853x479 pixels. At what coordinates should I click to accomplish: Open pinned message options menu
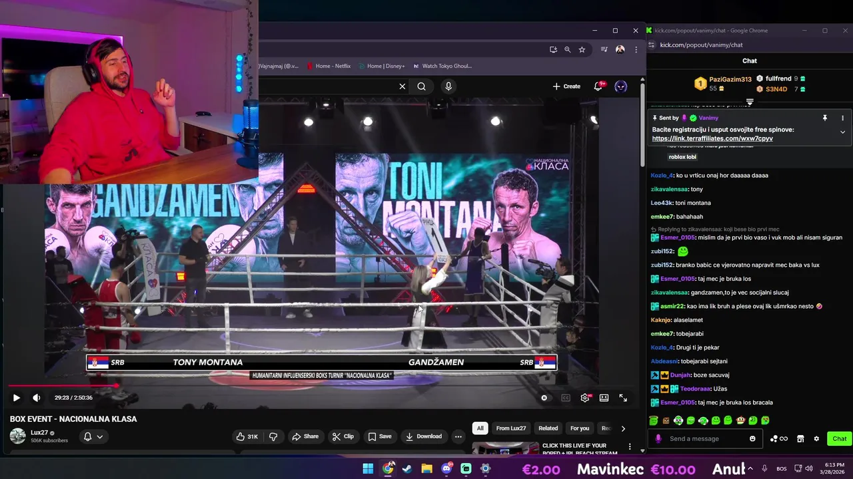coord(842,118)
